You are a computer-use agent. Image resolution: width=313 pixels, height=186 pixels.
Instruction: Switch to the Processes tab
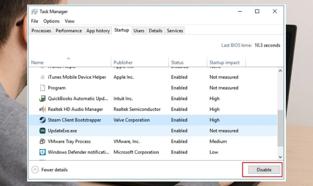click(x=41, y=31)
